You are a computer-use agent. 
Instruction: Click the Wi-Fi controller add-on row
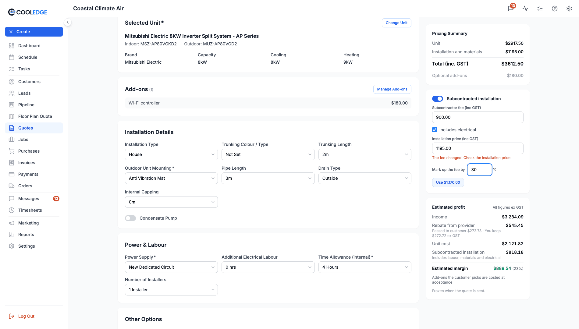point(268,103)
